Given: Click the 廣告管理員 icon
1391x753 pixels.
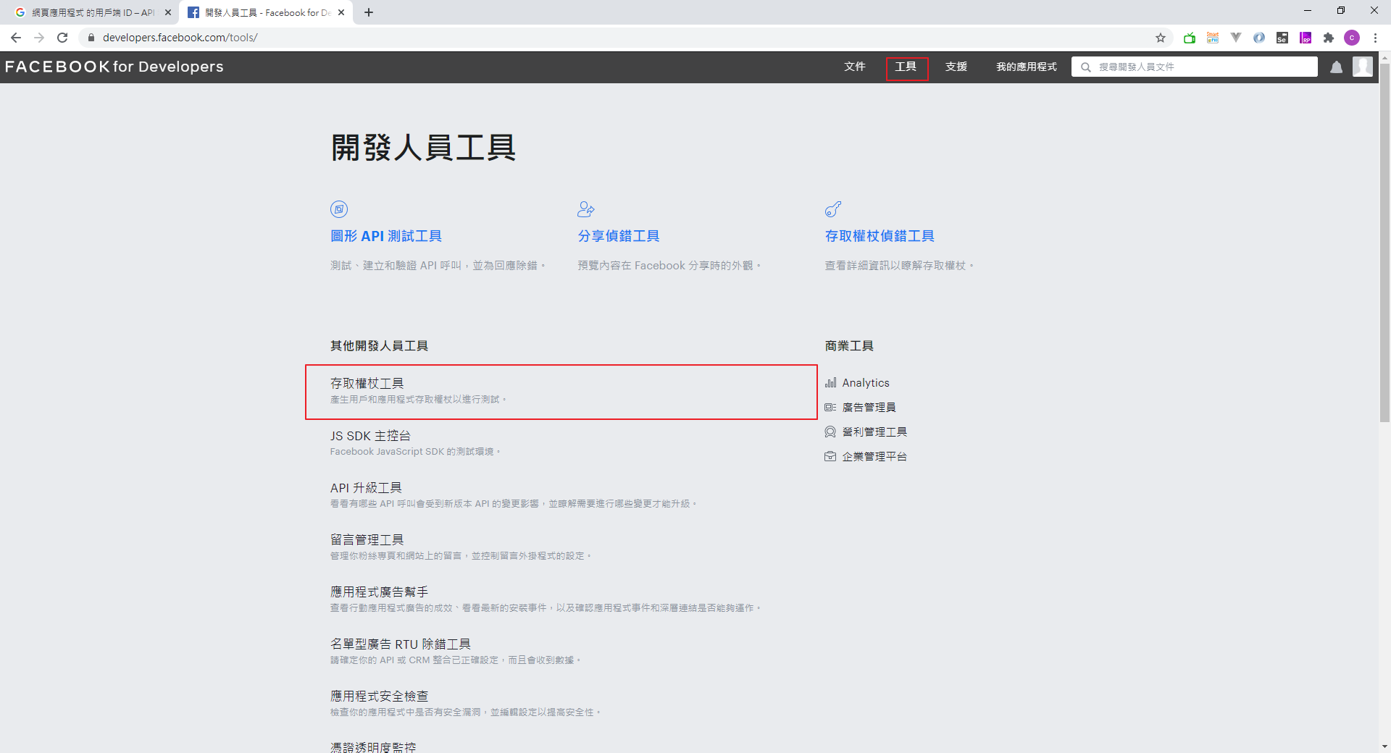Looking at the screenshot, I should click(830, 408).
